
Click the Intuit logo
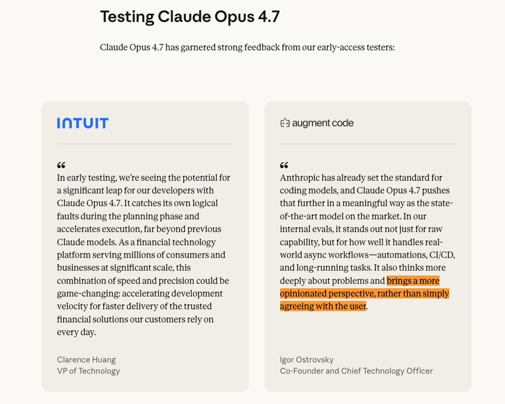click(83, 123)
